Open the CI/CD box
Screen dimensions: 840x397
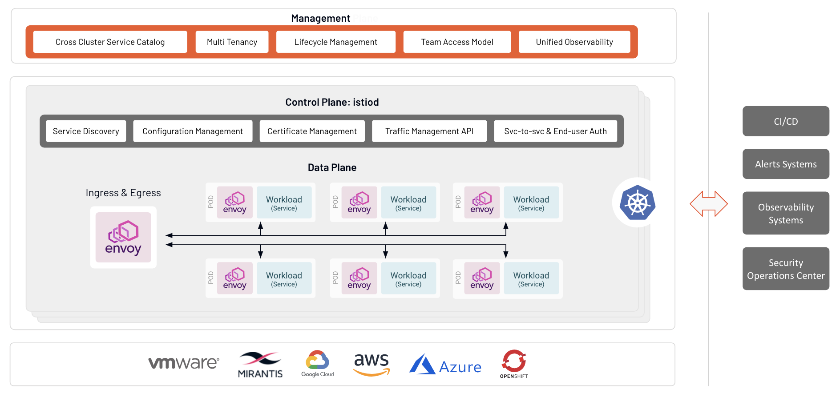coord(785,121)
